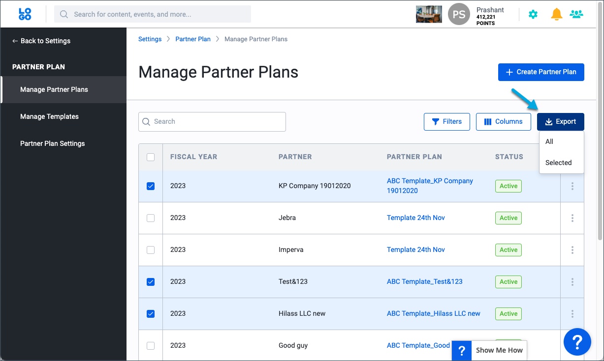Go Back to Settings

coord(41,41)
